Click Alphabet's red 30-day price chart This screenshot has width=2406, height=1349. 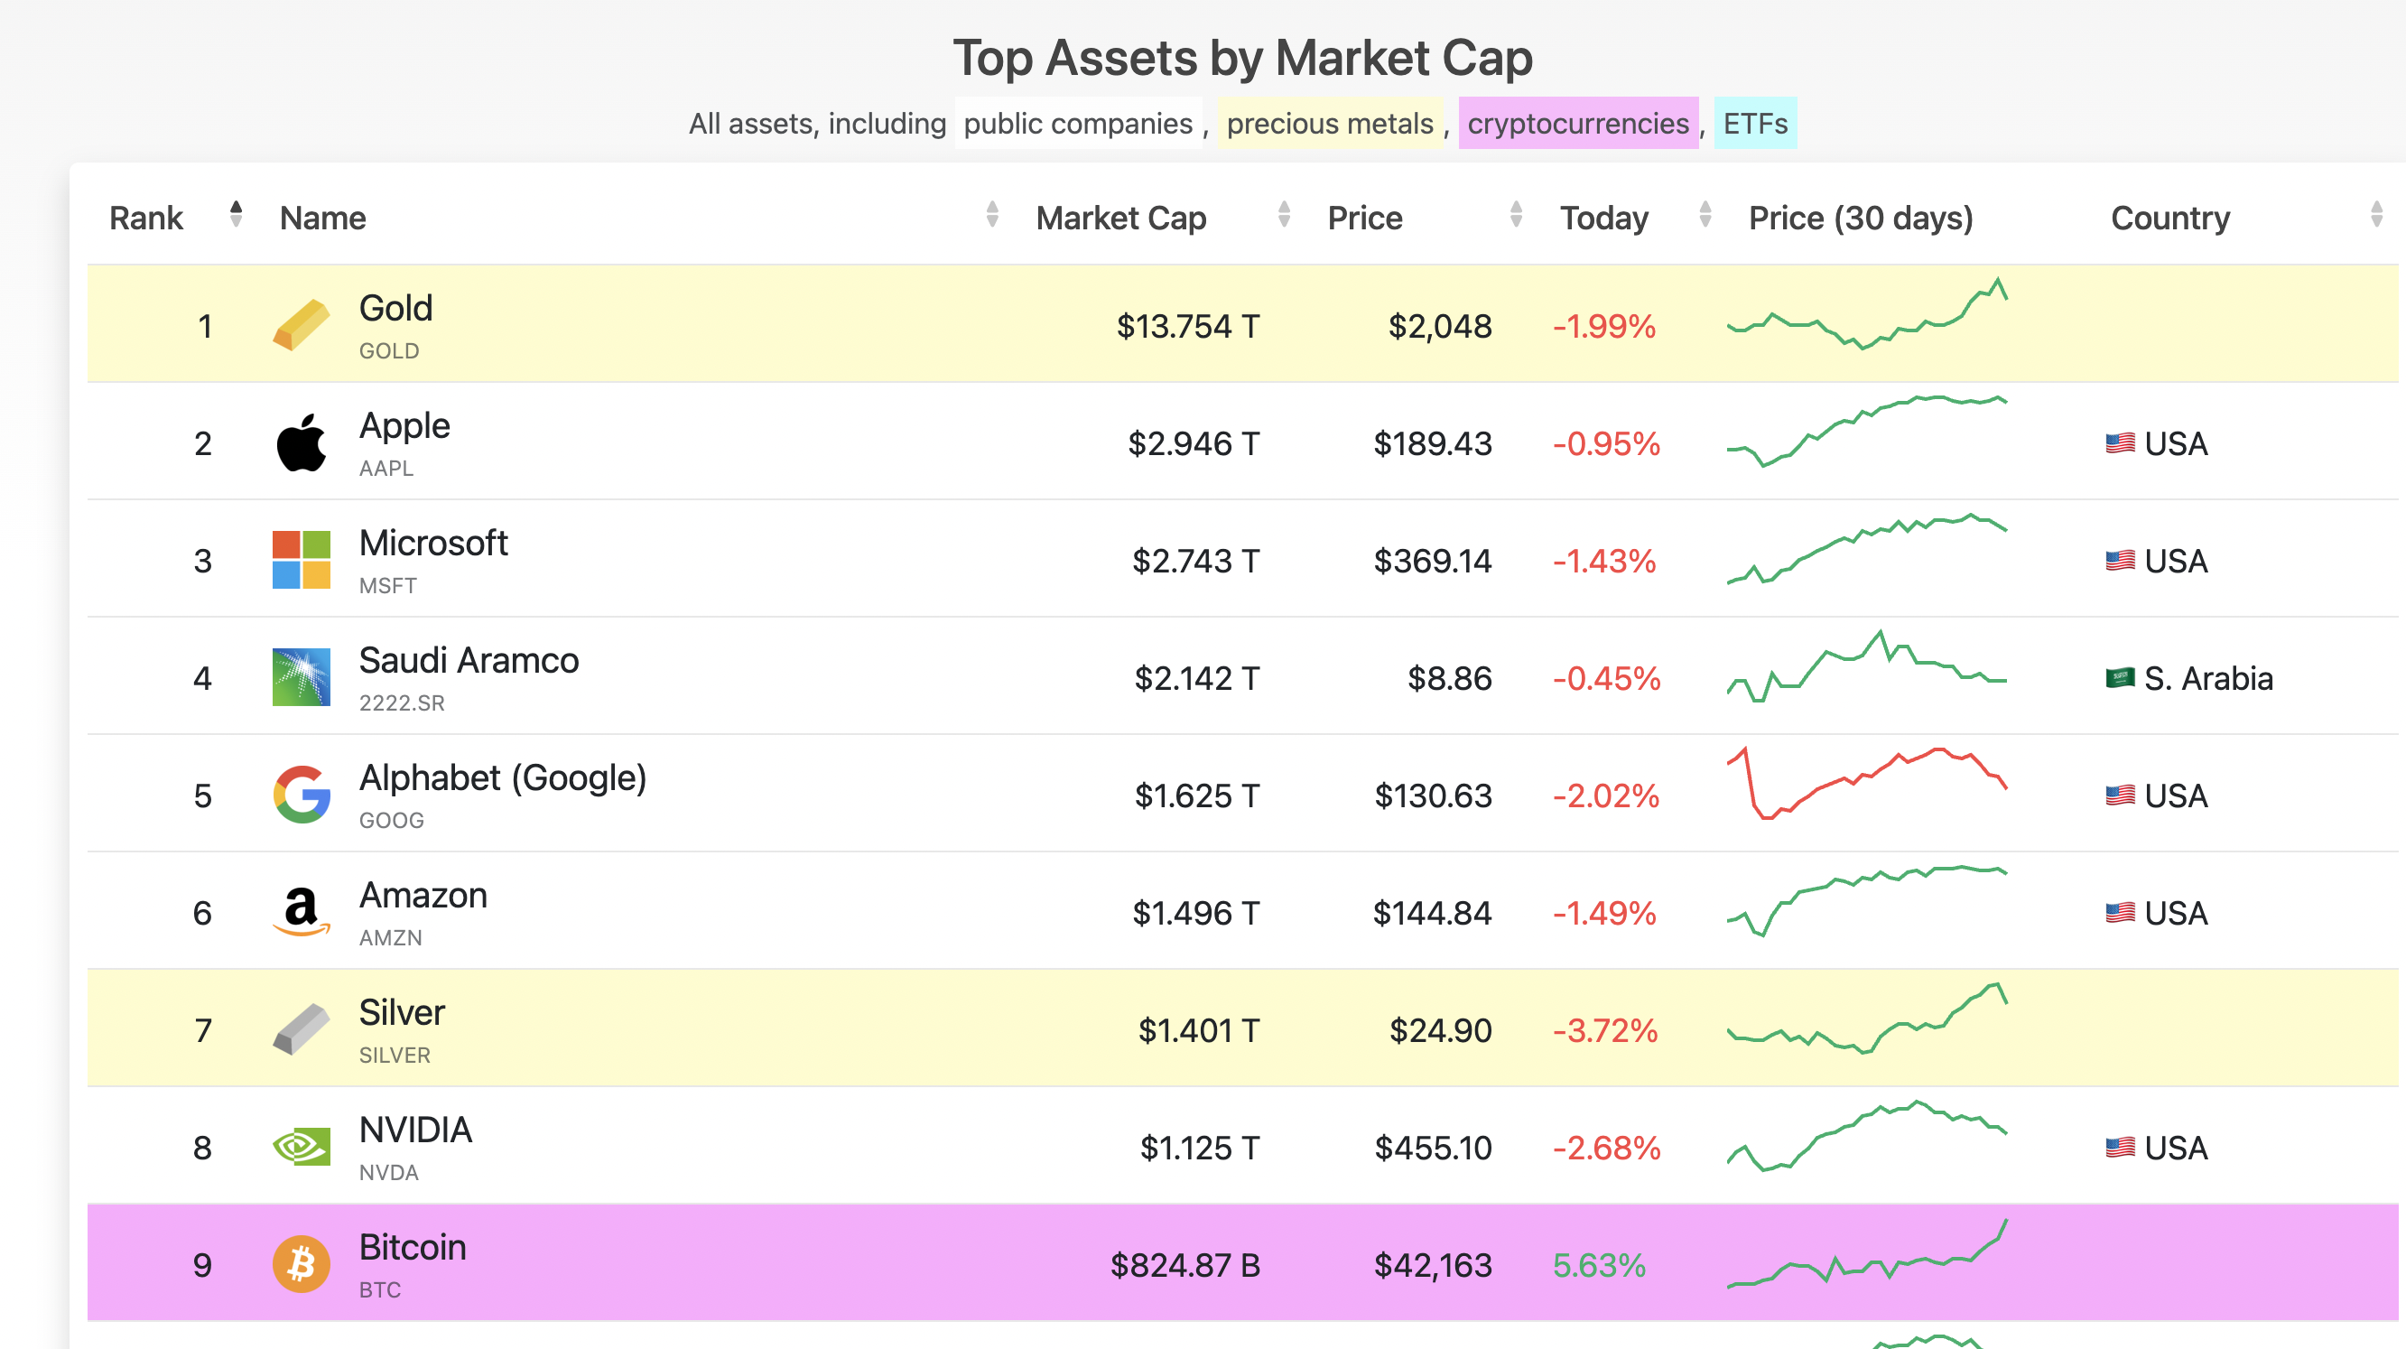pyautogui.click(x=1866, y=783)
